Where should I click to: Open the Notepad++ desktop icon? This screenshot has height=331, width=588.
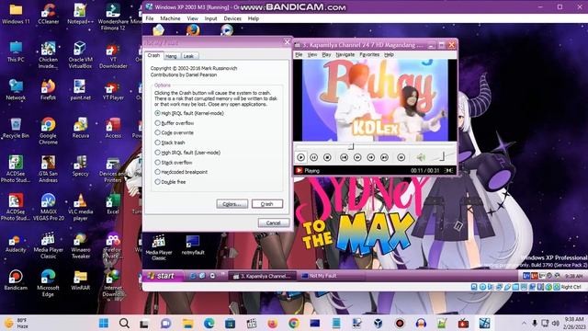80,15
